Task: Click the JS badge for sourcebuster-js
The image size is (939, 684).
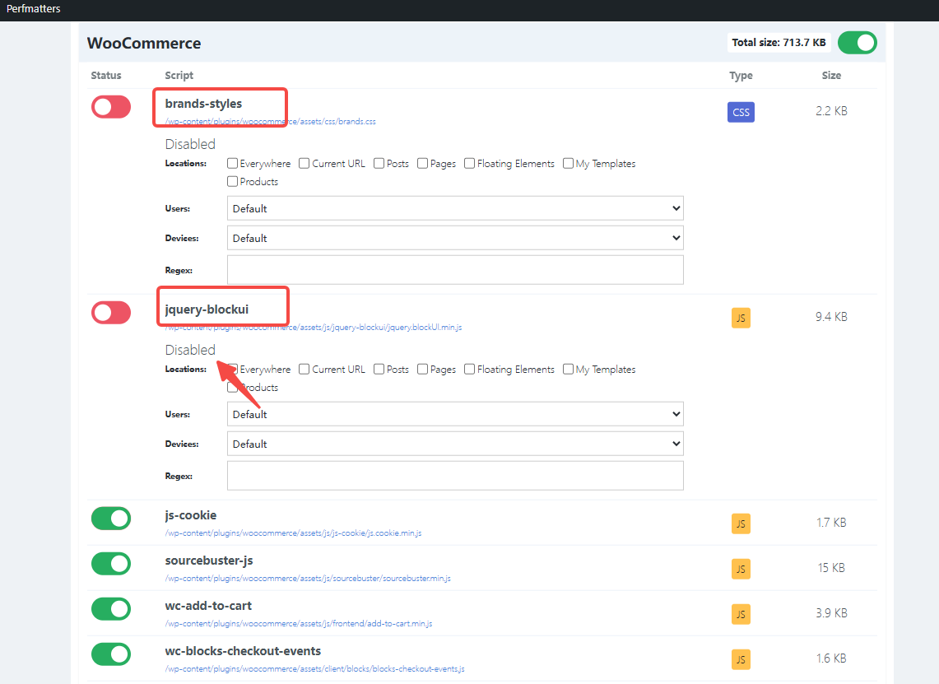Action: click(740, 568)
